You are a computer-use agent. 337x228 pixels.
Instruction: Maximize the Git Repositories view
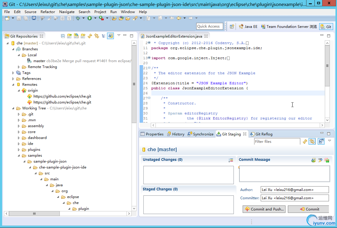pos(132,36)
